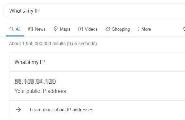This screenshot has height=120, width=185.
Task: Expand the More search options label
Action: point(146,29)
